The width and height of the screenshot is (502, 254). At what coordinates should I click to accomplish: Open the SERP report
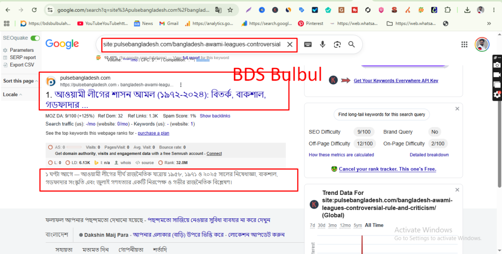23,58
